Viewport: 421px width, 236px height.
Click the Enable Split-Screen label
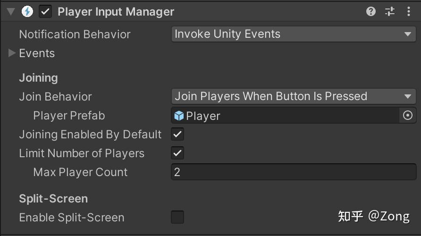(71, 218)
